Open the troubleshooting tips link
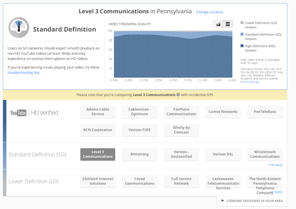Image resolution: width=296 pixels, height=209 pixels. [24, 73]
